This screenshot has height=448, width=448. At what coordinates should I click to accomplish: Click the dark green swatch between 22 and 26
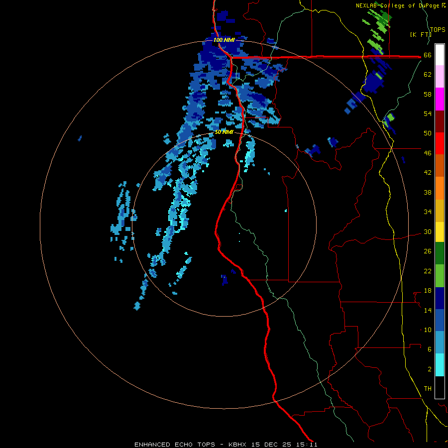[x=440, y=253]
